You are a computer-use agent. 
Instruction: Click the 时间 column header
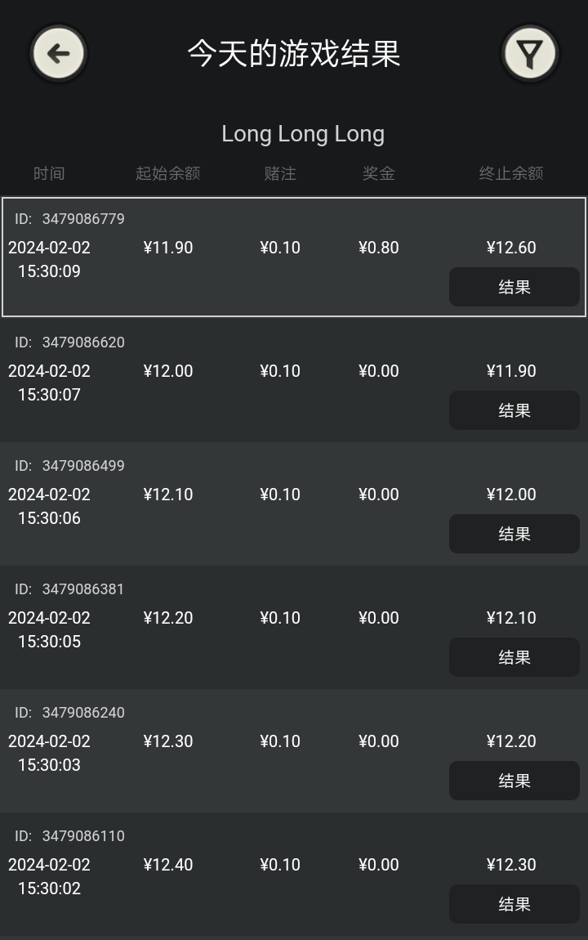point(49,173)
